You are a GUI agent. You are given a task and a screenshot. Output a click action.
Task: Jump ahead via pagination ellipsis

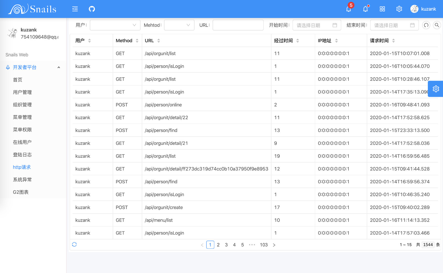[x=252, y=245]
